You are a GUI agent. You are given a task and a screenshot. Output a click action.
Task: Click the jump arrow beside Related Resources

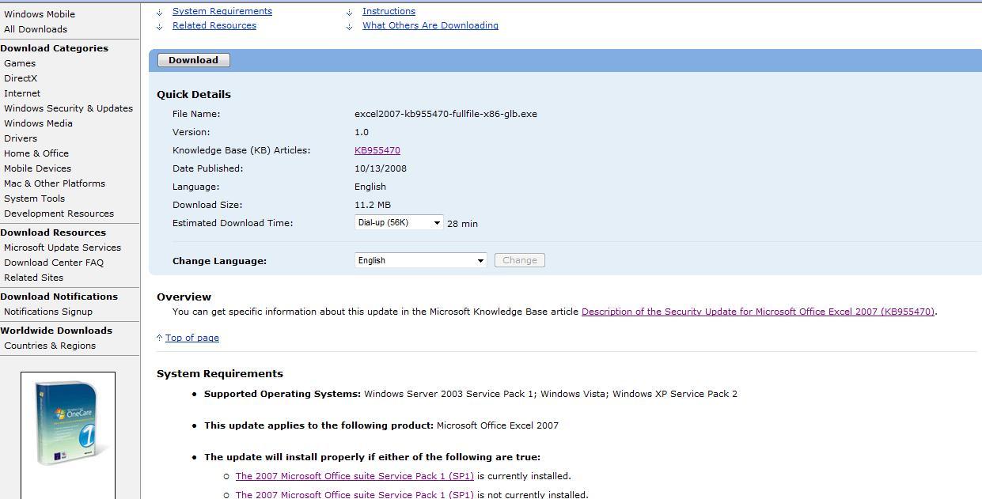tap(161, 25)
